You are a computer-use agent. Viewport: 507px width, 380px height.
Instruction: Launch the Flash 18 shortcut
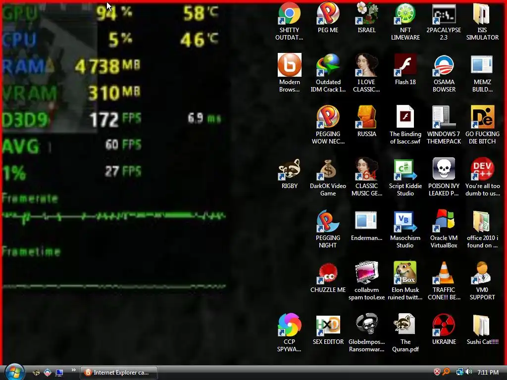pos(405,65)
